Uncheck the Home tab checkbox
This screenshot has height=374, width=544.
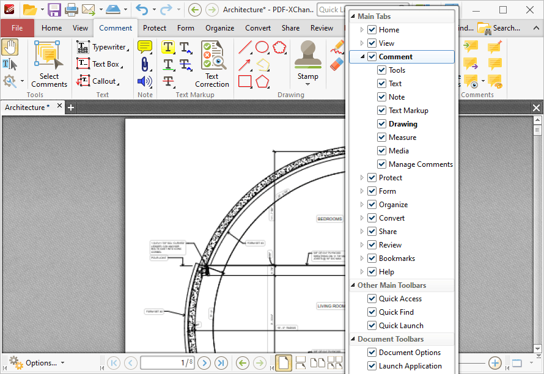[372, 30]
